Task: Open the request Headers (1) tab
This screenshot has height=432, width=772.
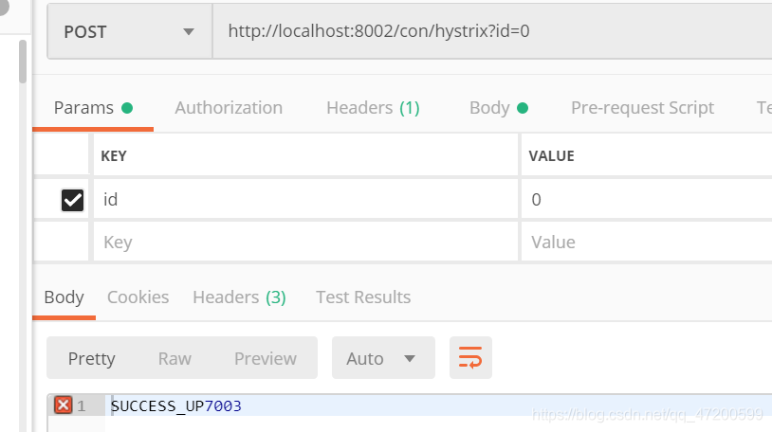Action: tap(373, 108)
